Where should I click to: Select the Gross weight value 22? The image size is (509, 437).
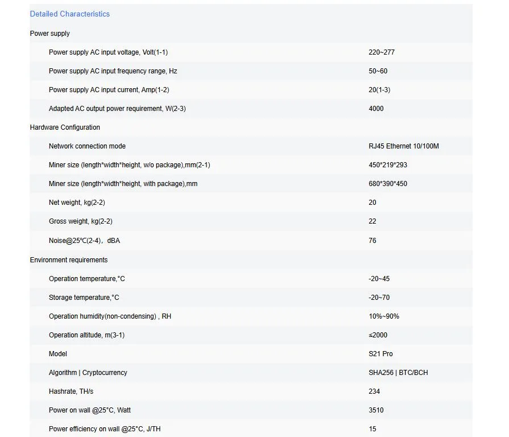coord(373,221)
